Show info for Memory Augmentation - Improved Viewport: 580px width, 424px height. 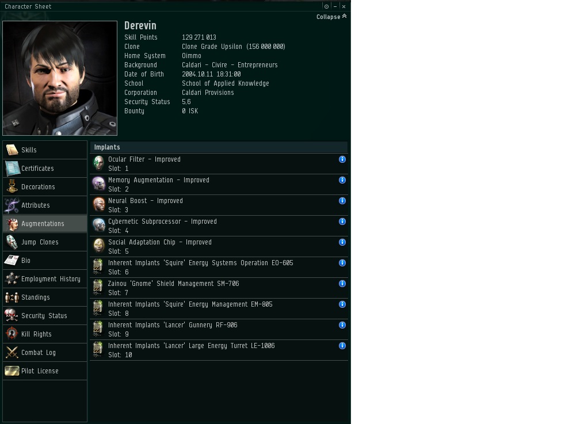coord(342,180)
